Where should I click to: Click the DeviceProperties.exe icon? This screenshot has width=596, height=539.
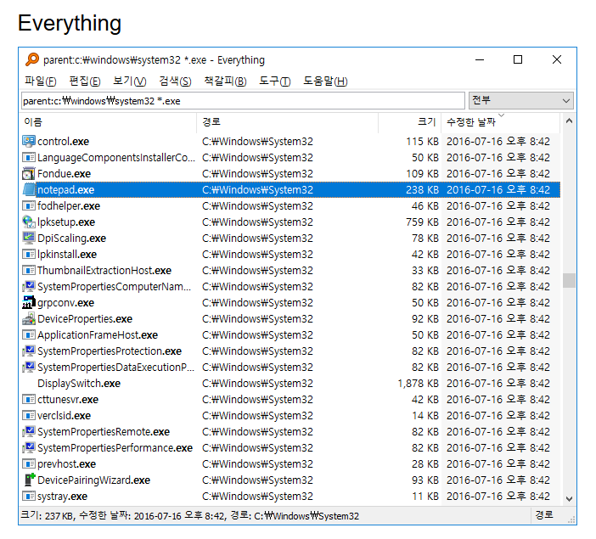pos(29,319)
